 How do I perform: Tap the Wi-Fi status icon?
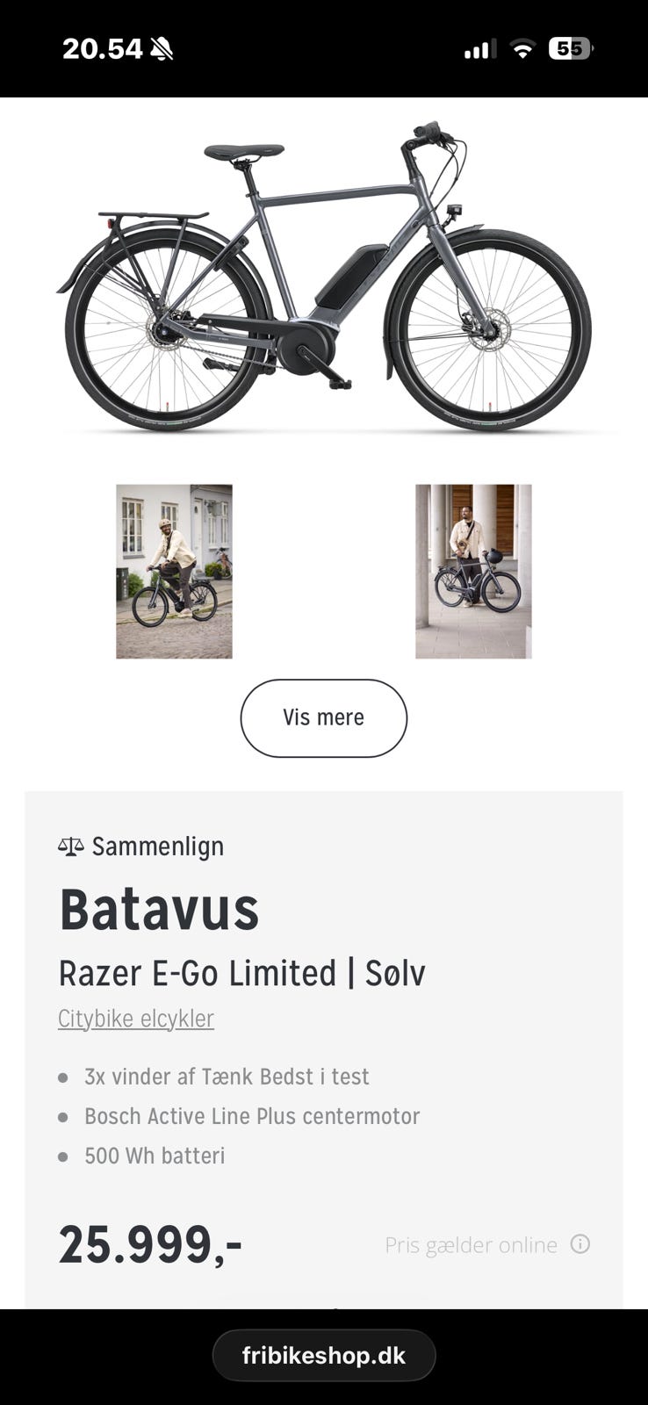[522, 49]
